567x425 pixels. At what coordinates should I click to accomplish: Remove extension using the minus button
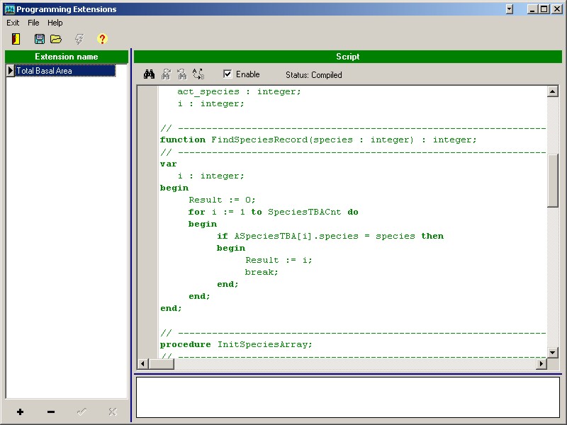coord(50,412)
